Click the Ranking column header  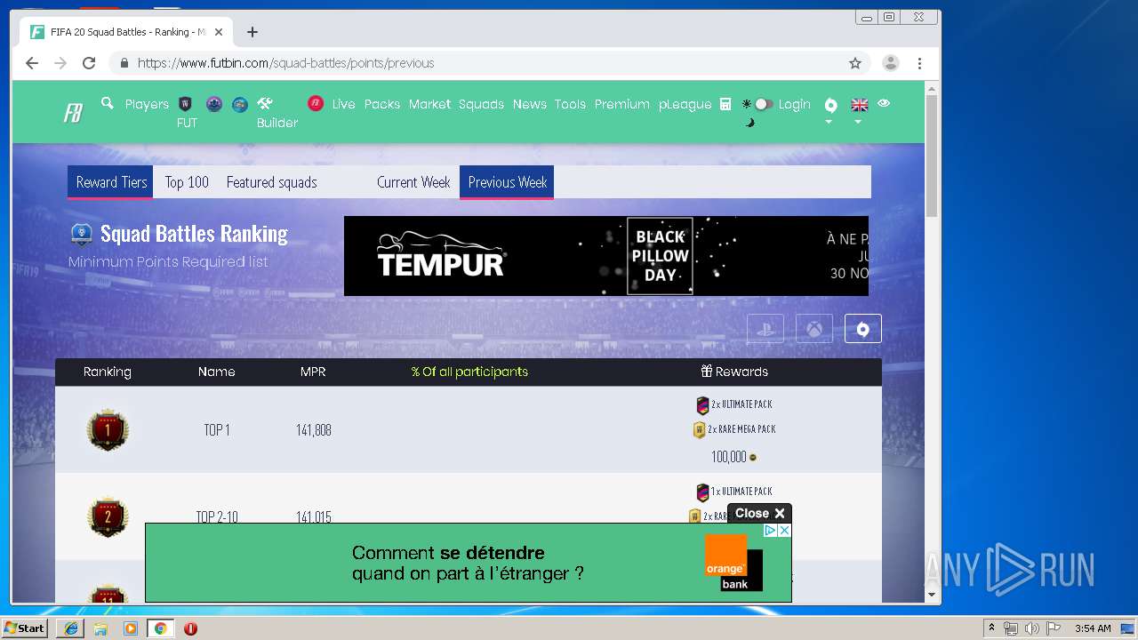click(108, 372)
